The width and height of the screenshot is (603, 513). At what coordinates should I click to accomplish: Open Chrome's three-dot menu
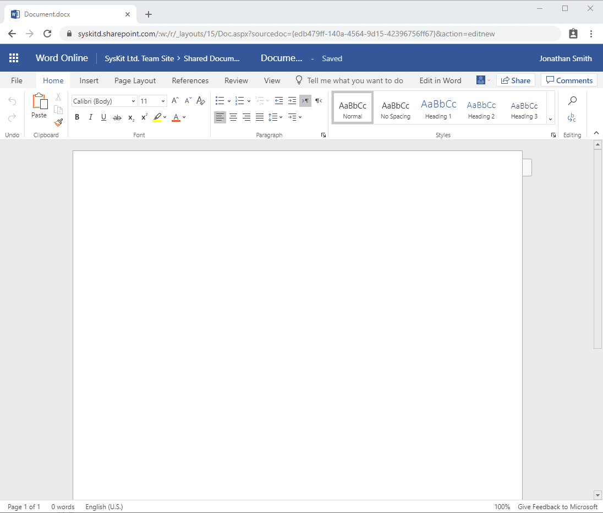coord(591,34)
